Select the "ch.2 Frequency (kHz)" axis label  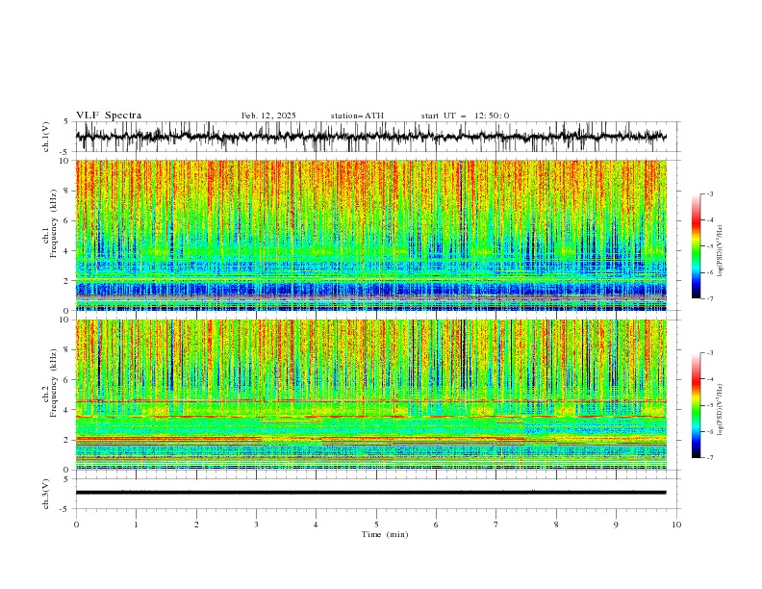[50, 383]
